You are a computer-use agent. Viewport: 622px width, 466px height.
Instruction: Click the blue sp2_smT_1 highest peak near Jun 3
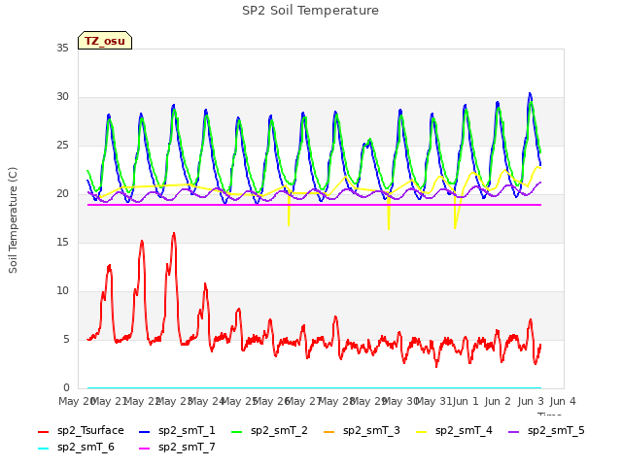coord(530,94)
